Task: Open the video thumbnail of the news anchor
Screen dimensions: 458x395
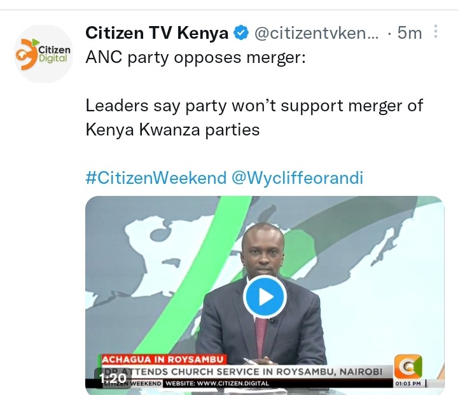Action: [x=265, y=295]
